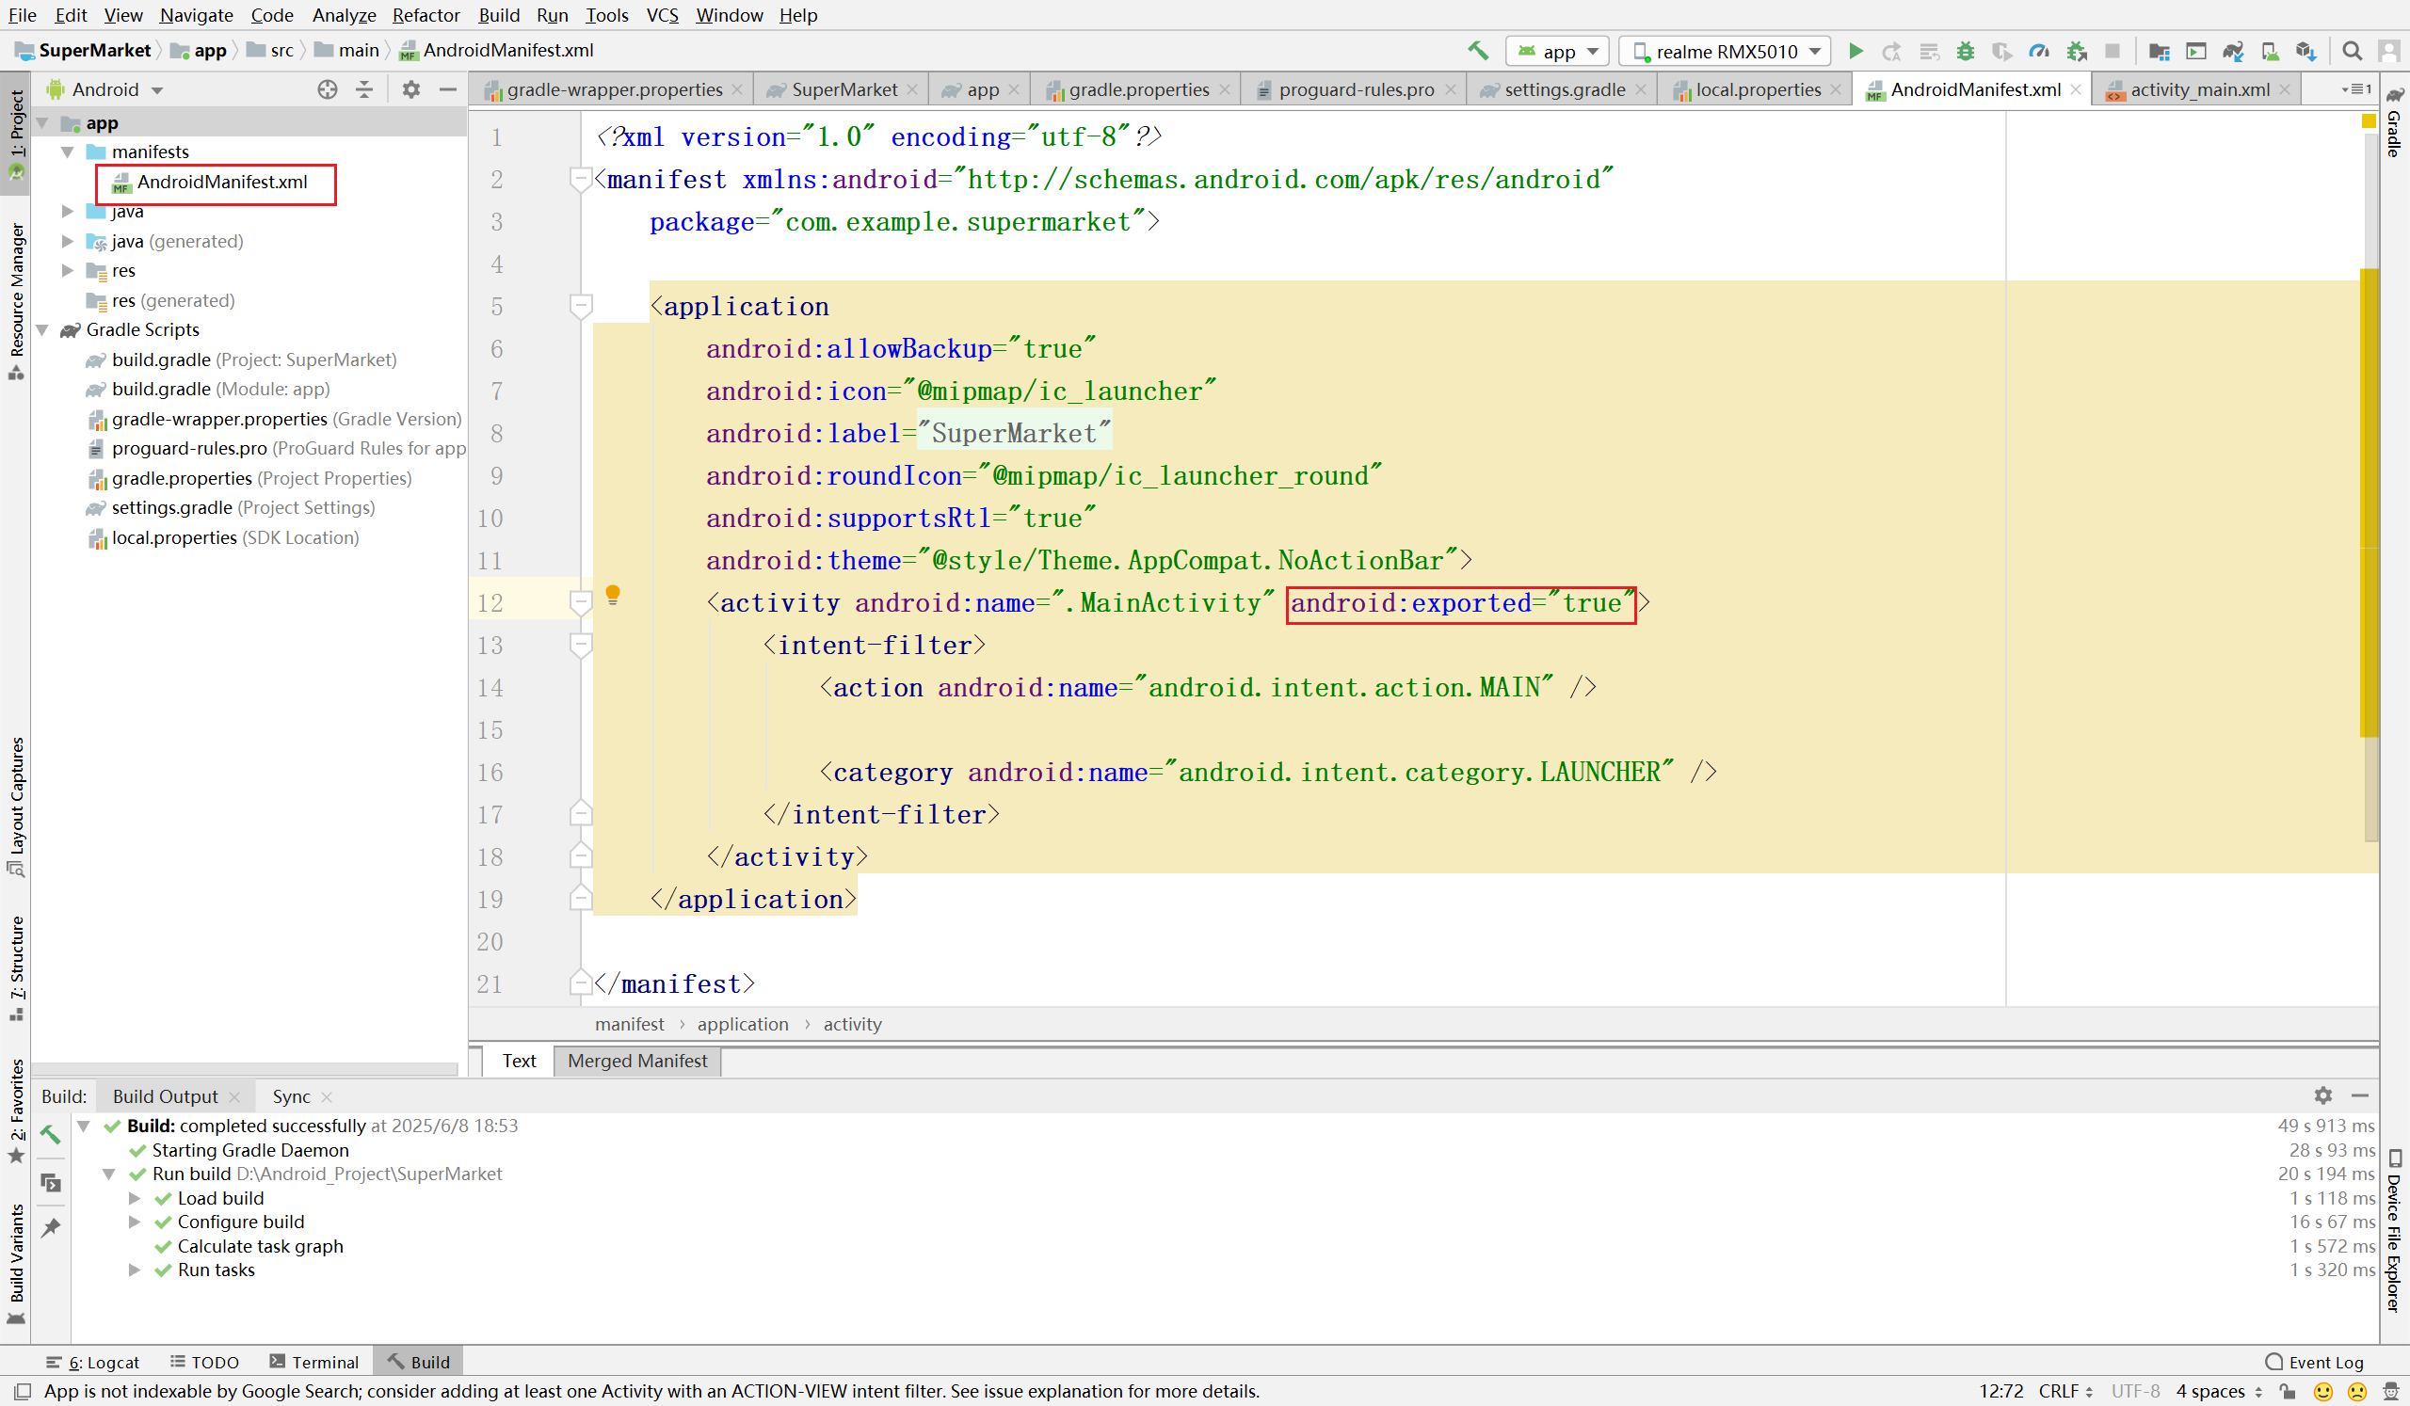Click the CRLF line separator selector
This screenshot has width=2410, height=1406.
(x=2065, y=1392)
